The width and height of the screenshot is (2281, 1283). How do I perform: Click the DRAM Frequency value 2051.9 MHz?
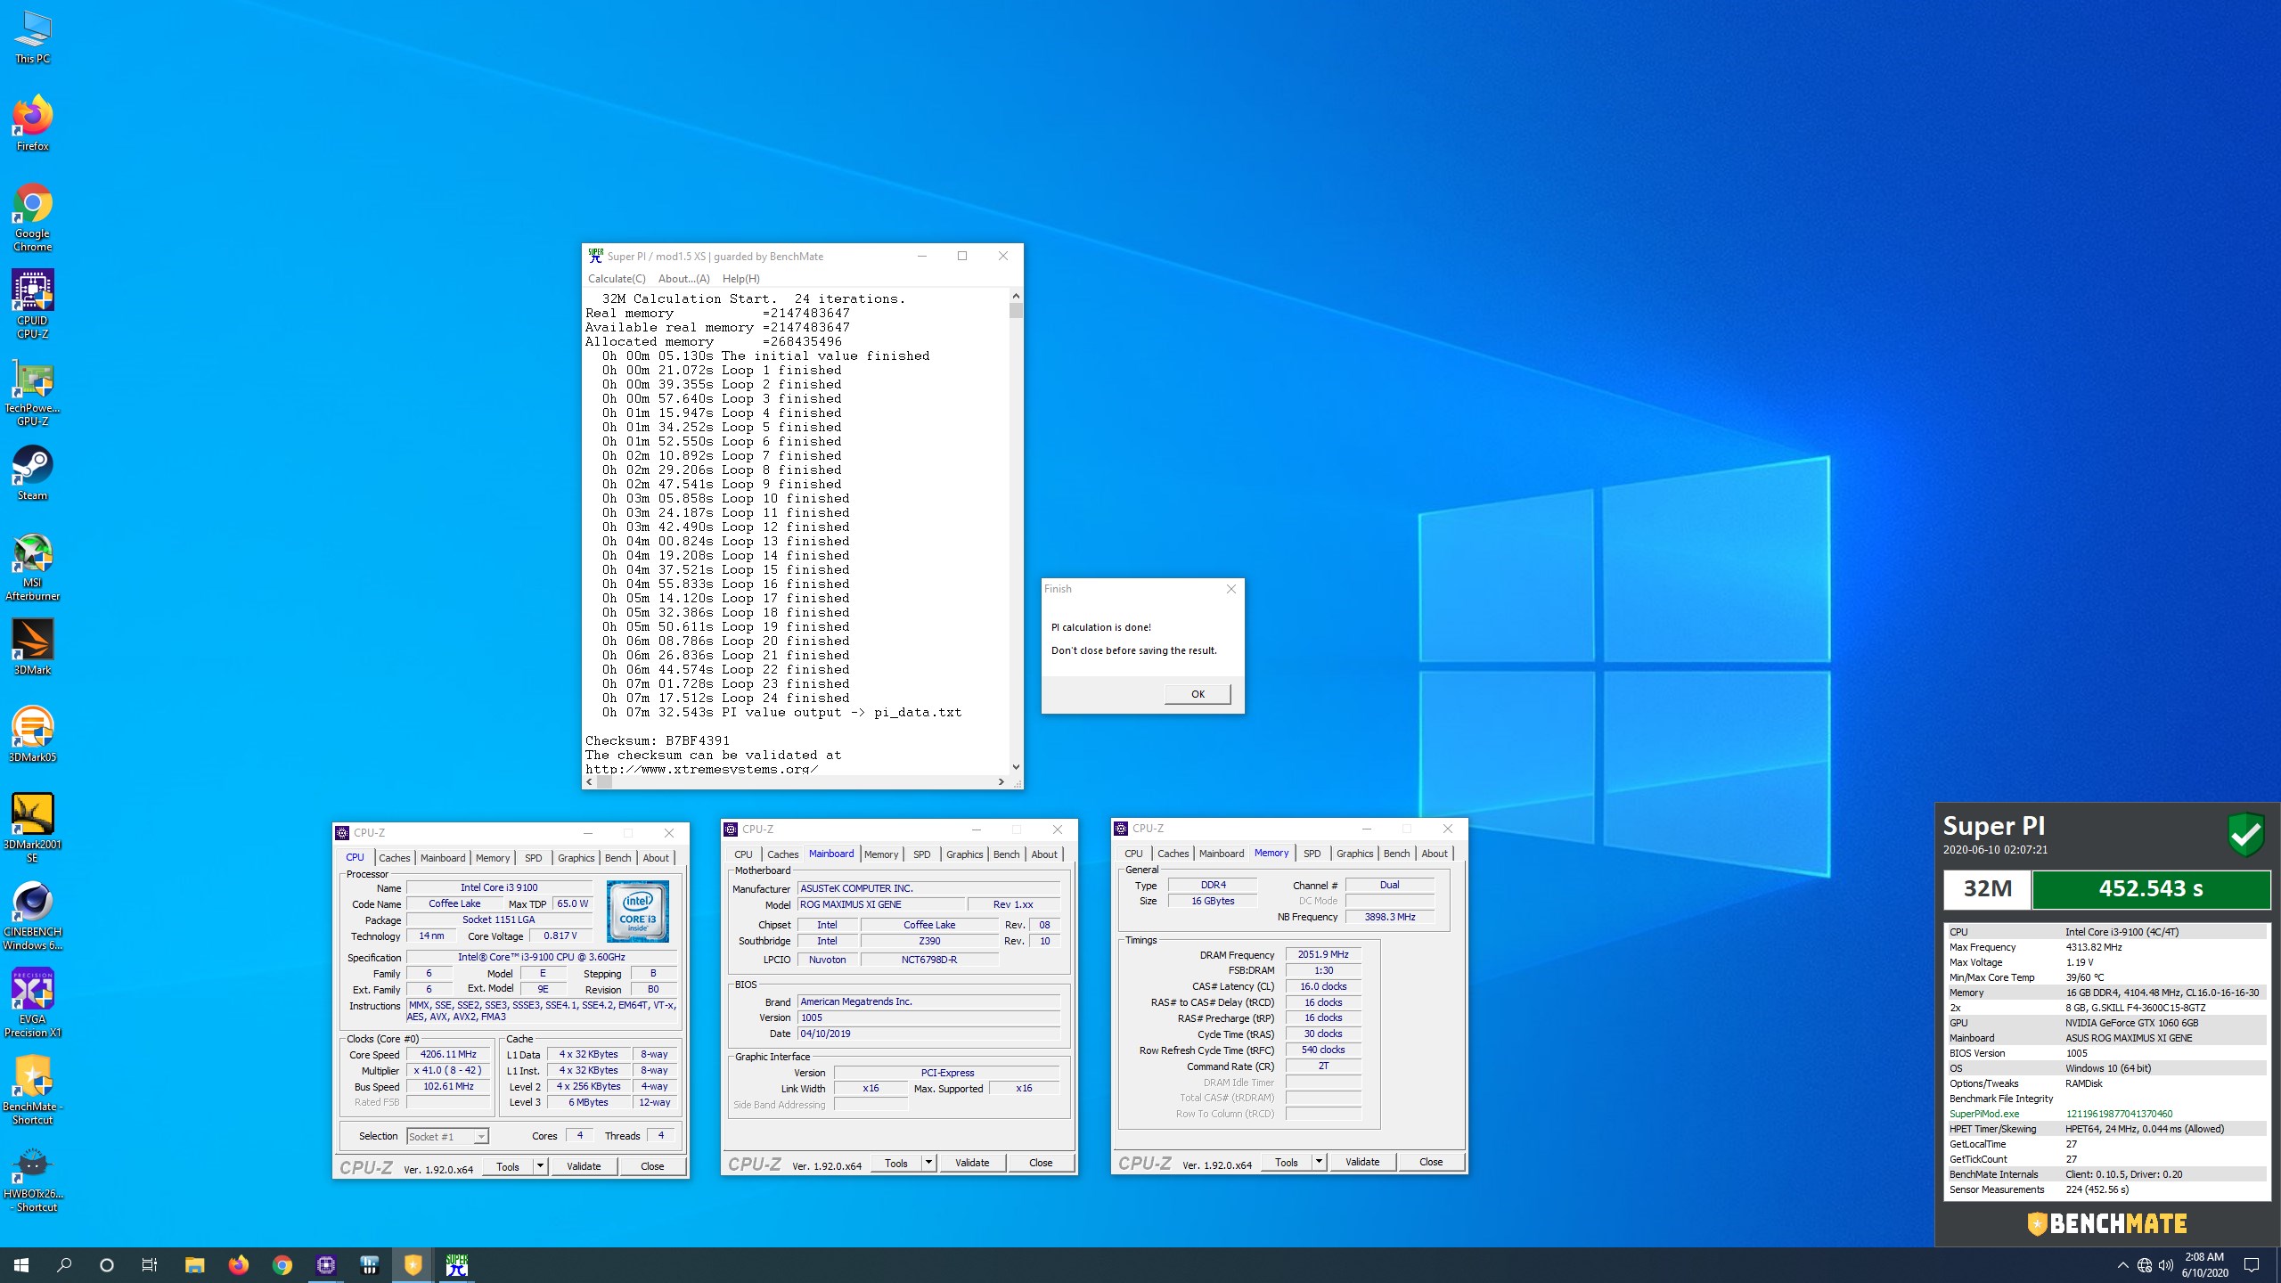pos(1323,954)
